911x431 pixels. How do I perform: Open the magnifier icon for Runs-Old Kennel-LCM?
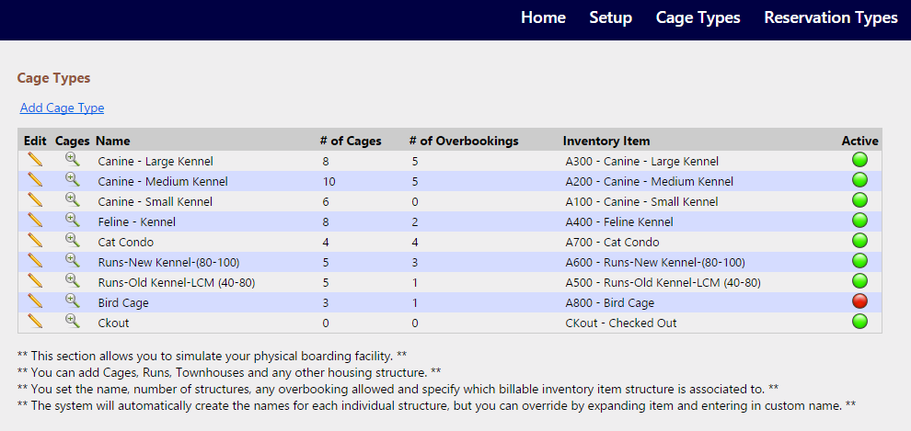coord(72,281)
